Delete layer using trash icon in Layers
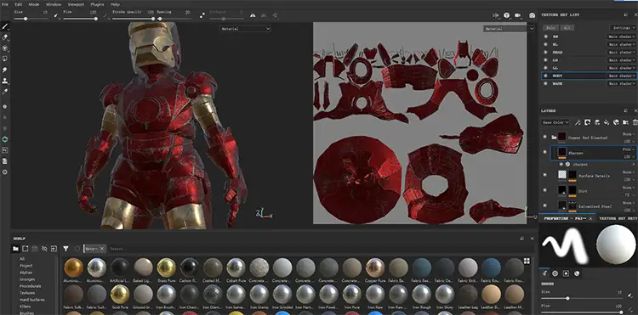This screenshot has width=638, height=315. (x=635, y=122)
